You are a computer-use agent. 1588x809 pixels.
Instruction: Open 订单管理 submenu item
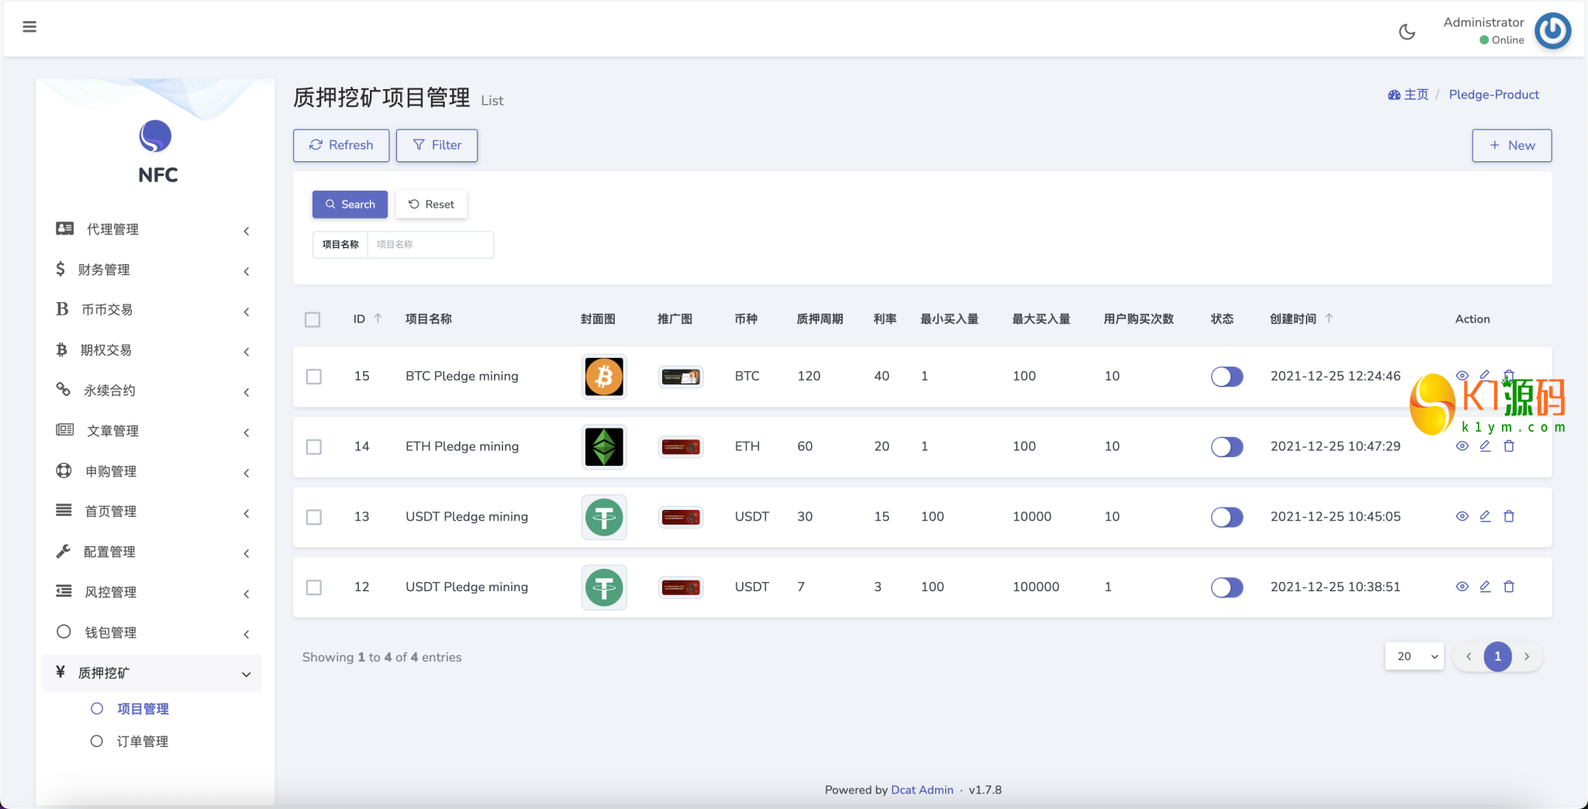(142, 742)
